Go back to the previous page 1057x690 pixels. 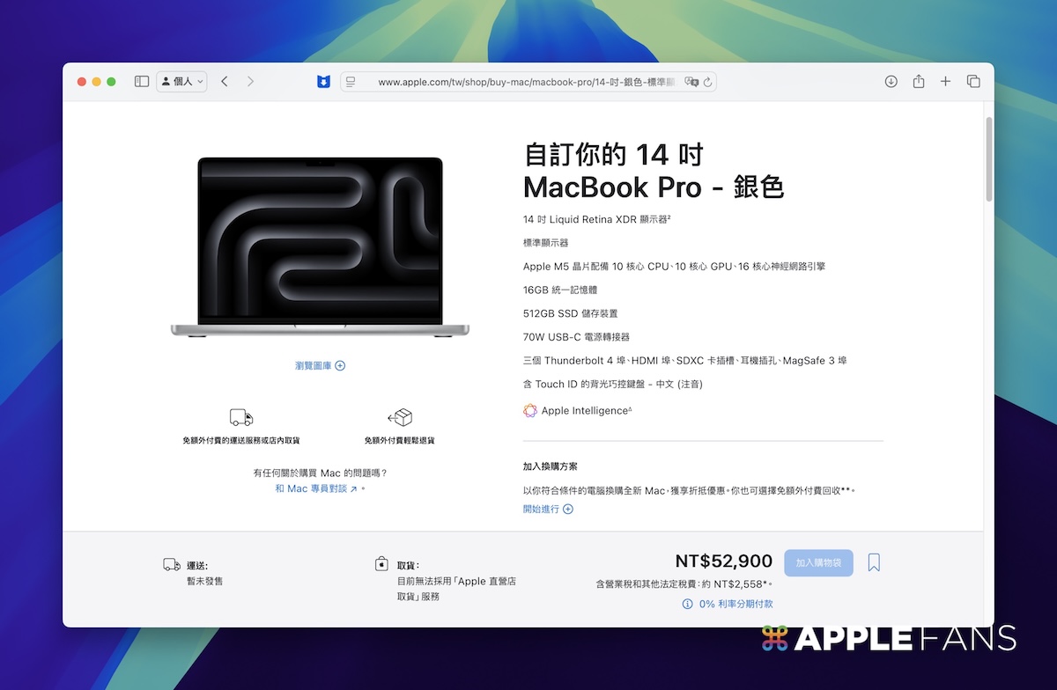point(225,82)
